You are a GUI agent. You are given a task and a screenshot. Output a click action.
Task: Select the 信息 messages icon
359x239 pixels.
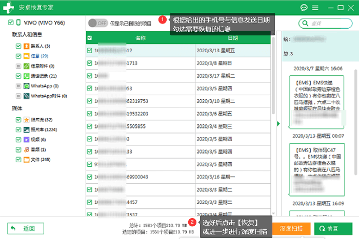pyautogui.click(x=27, y=56)
